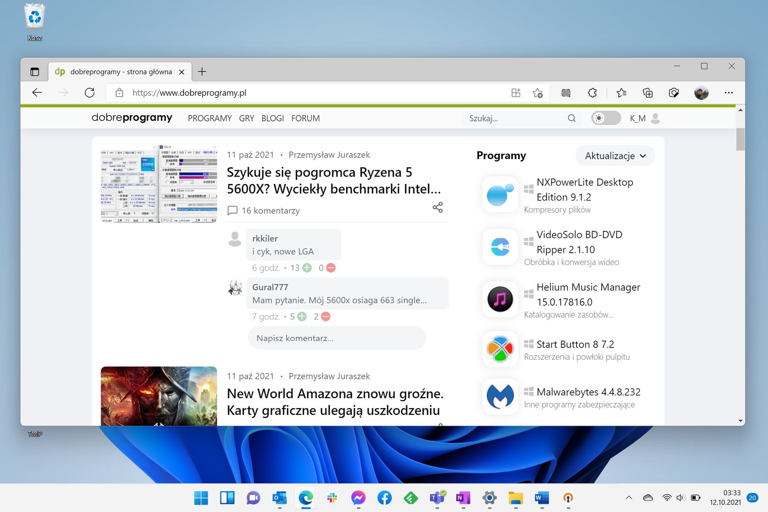The width and height of the screenshot is (768, 512).
Task: Click the vertical page scrollbar thumb
Action: point(740,139)
